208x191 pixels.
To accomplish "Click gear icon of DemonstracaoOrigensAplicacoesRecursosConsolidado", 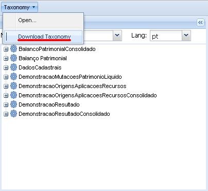I will tap(13, 95).
